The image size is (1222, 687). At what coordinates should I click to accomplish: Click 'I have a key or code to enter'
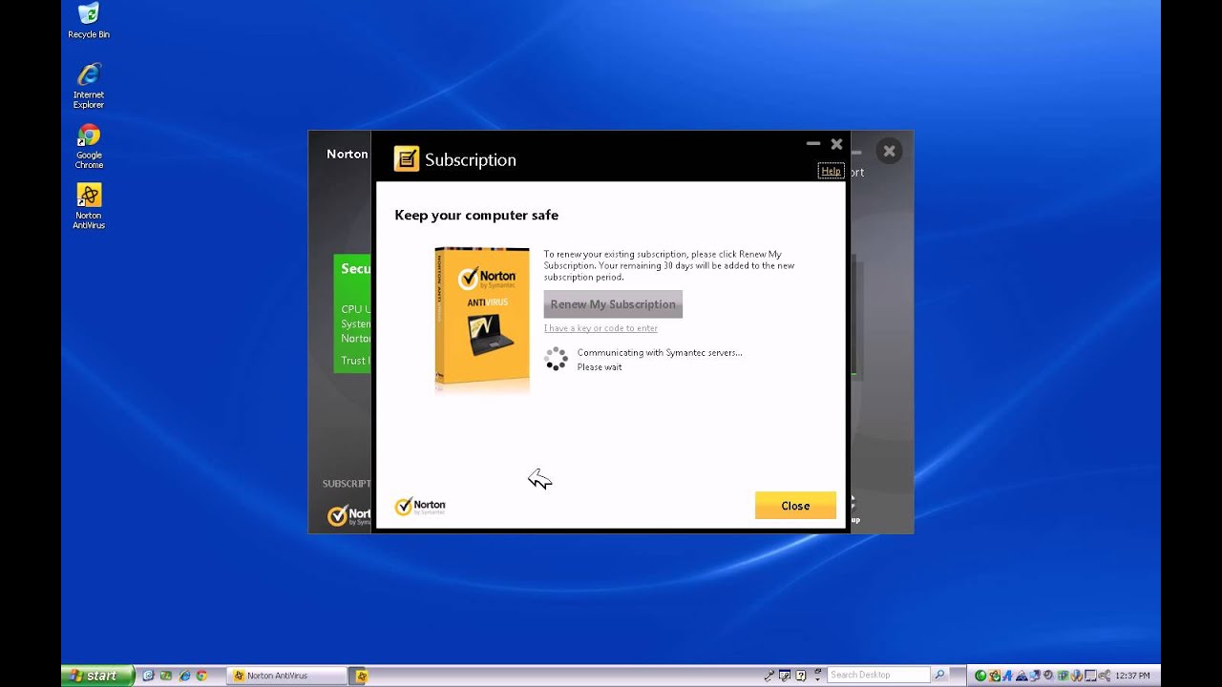pos(600,328)
